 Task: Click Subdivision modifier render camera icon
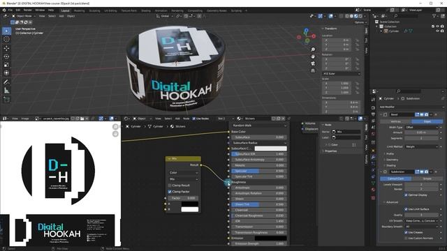pyautogui.click(x=427, y=172)
